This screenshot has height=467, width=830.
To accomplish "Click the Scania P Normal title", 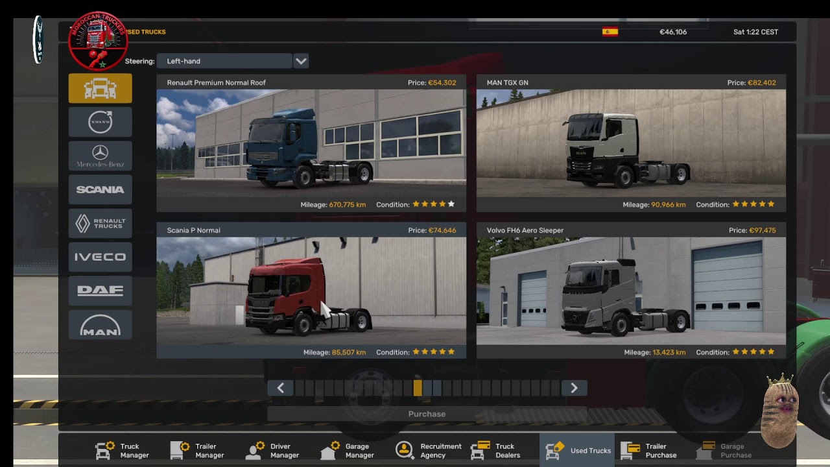I will pos(193,230).
